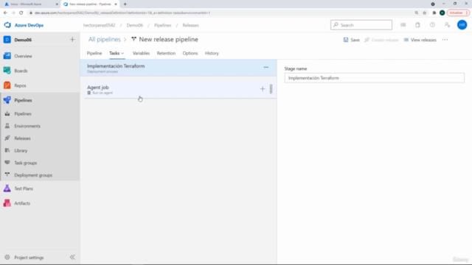Open the HR profile avatar
472x265 pixels.
[x=462, y=25]
